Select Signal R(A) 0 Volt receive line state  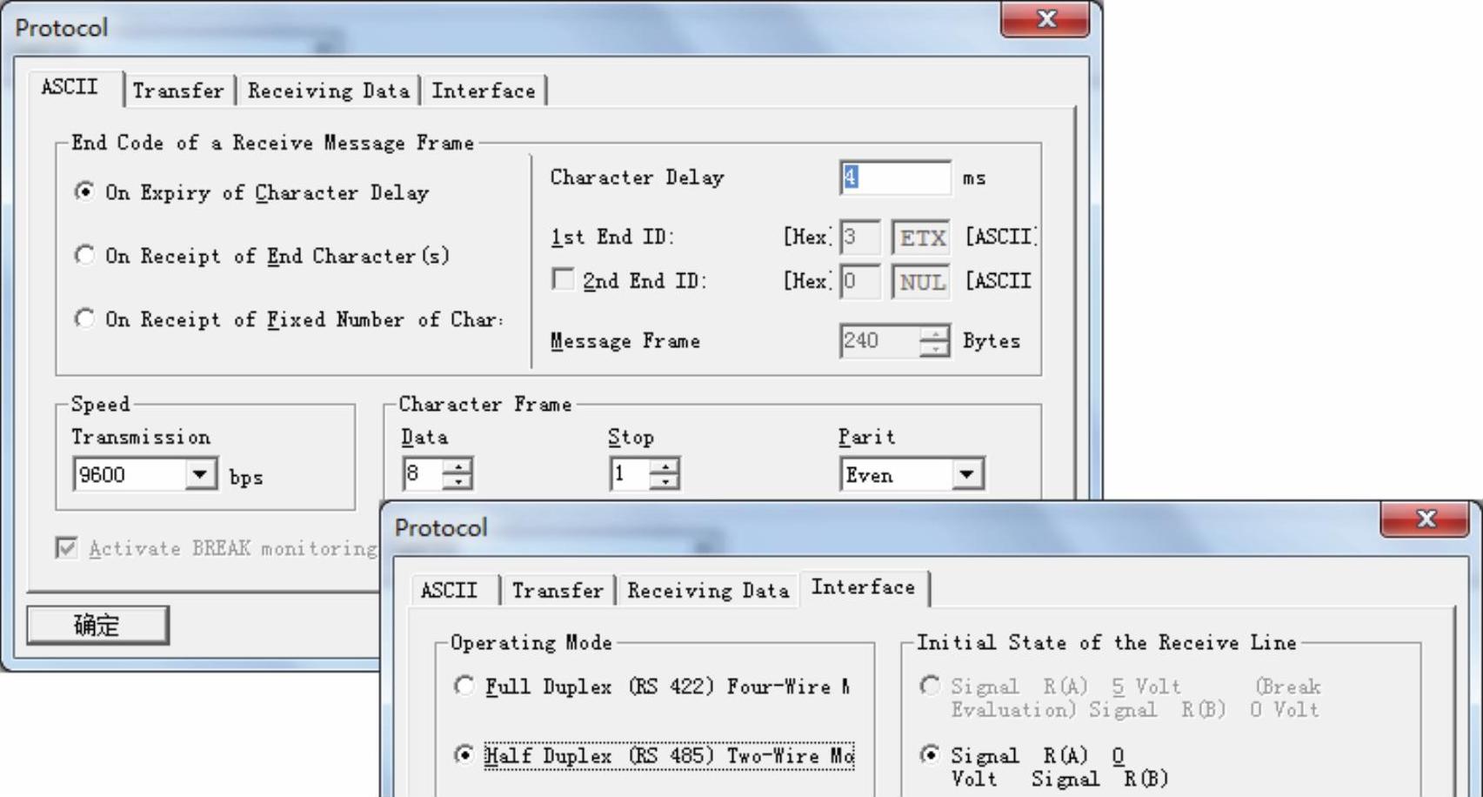[930, 754]
